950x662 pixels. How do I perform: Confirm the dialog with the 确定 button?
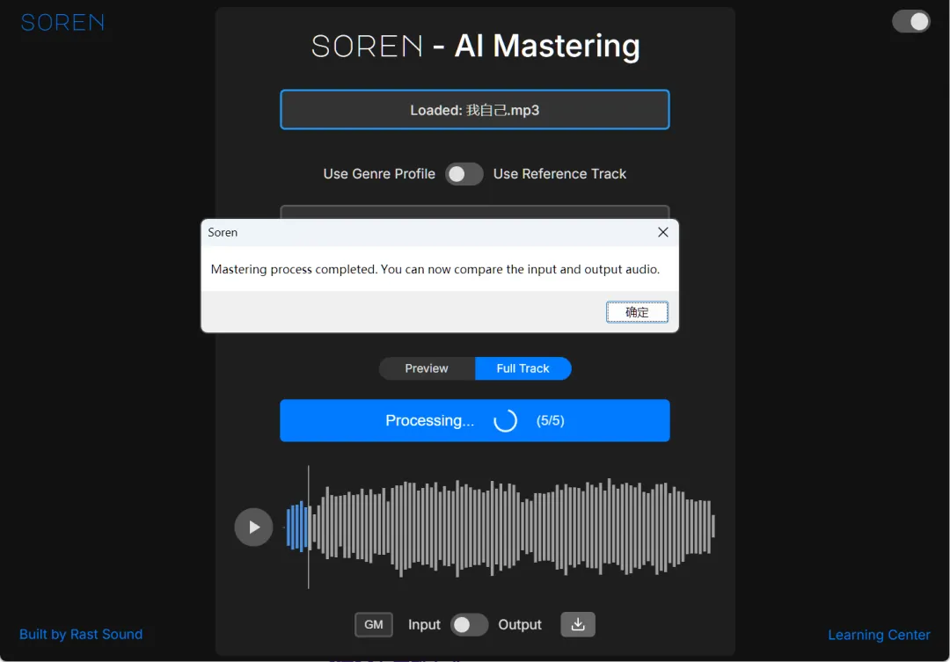(637, 312)
